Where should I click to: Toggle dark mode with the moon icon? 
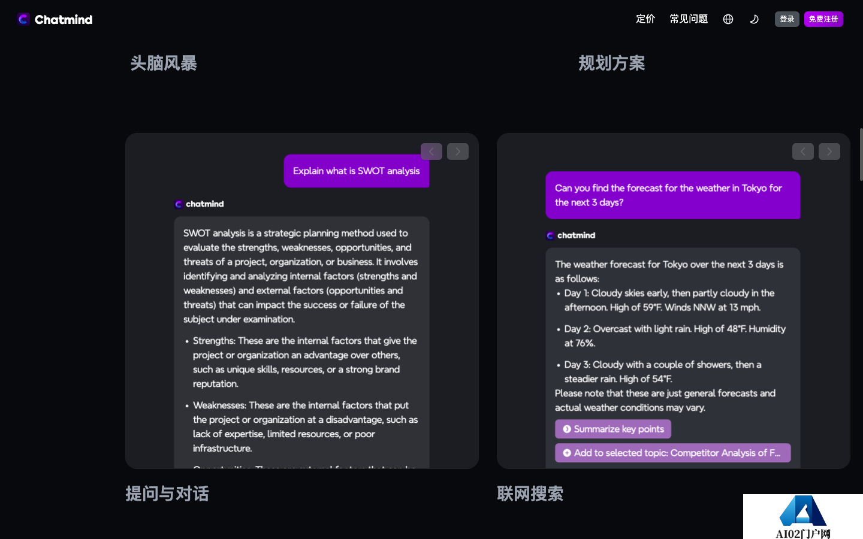(755, 19)
